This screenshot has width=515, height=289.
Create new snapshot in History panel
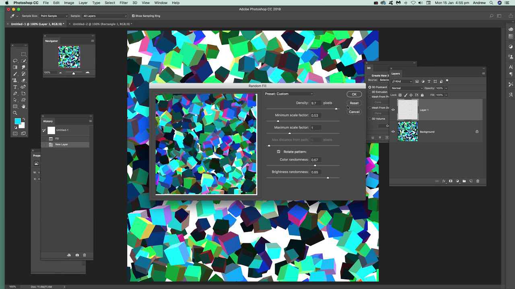tap(77, 255)
